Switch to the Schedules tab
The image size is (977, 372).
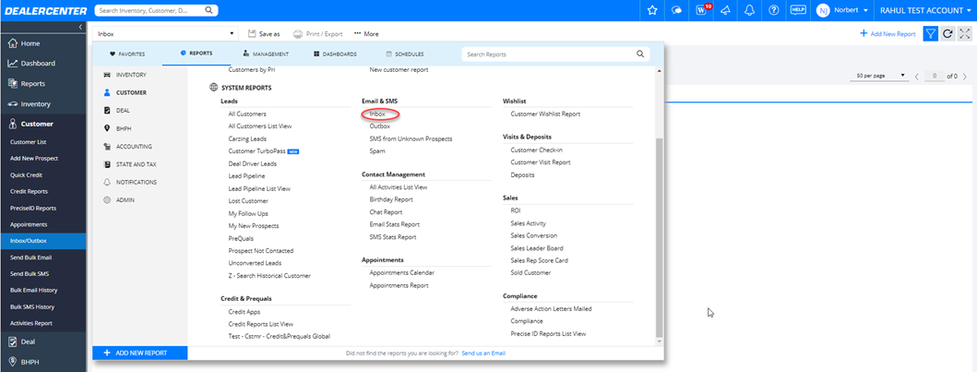point(405,54)
